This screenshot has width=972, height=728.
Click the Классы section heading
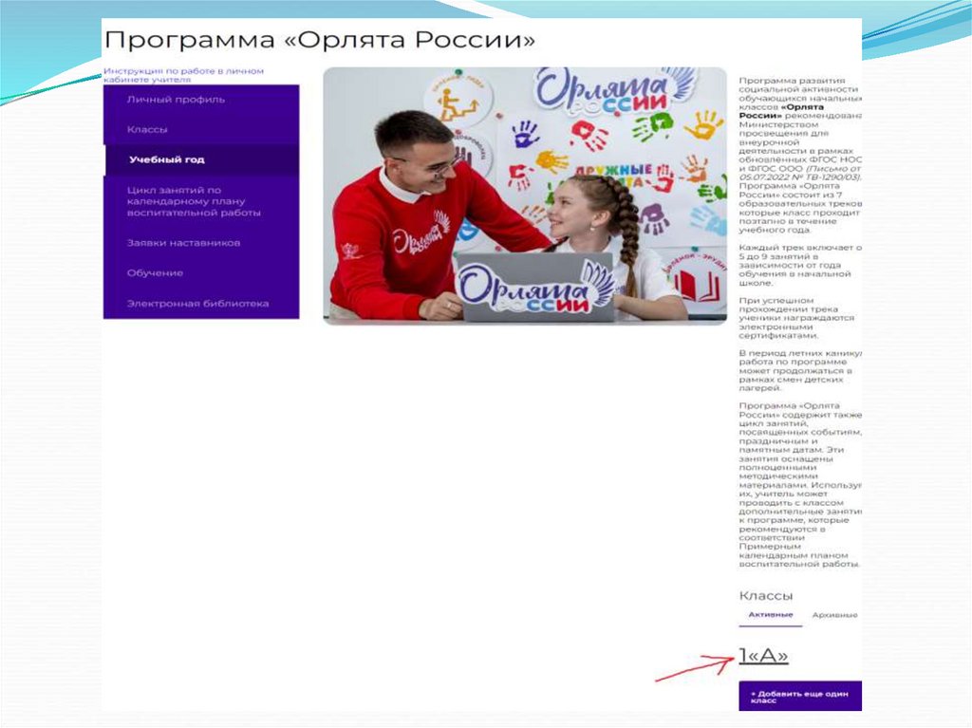click(766, 596)
